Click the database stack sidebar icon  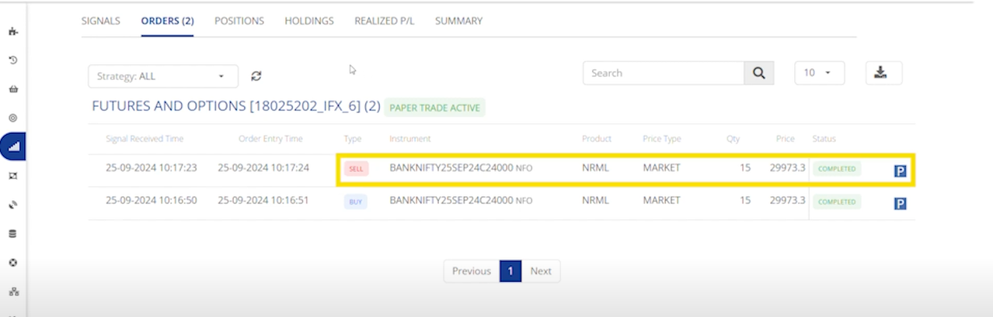(x=13, y=233)
